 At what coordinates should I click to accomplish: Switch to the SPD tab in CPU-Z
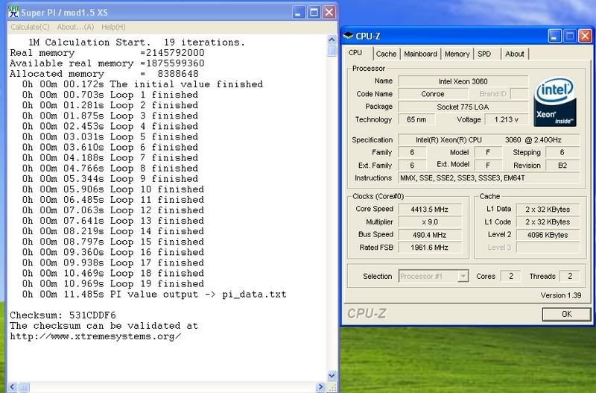pyautogui.click(x=484, y=54)
